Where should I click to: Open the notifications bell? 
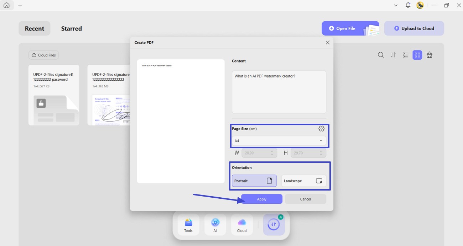408,5
